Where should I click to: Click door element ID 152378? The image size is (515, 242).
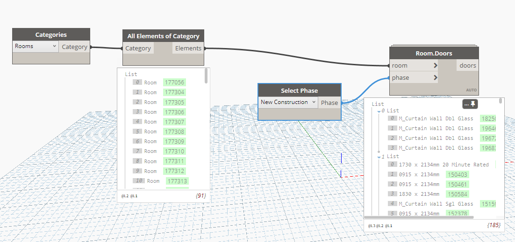coord(457,214)
